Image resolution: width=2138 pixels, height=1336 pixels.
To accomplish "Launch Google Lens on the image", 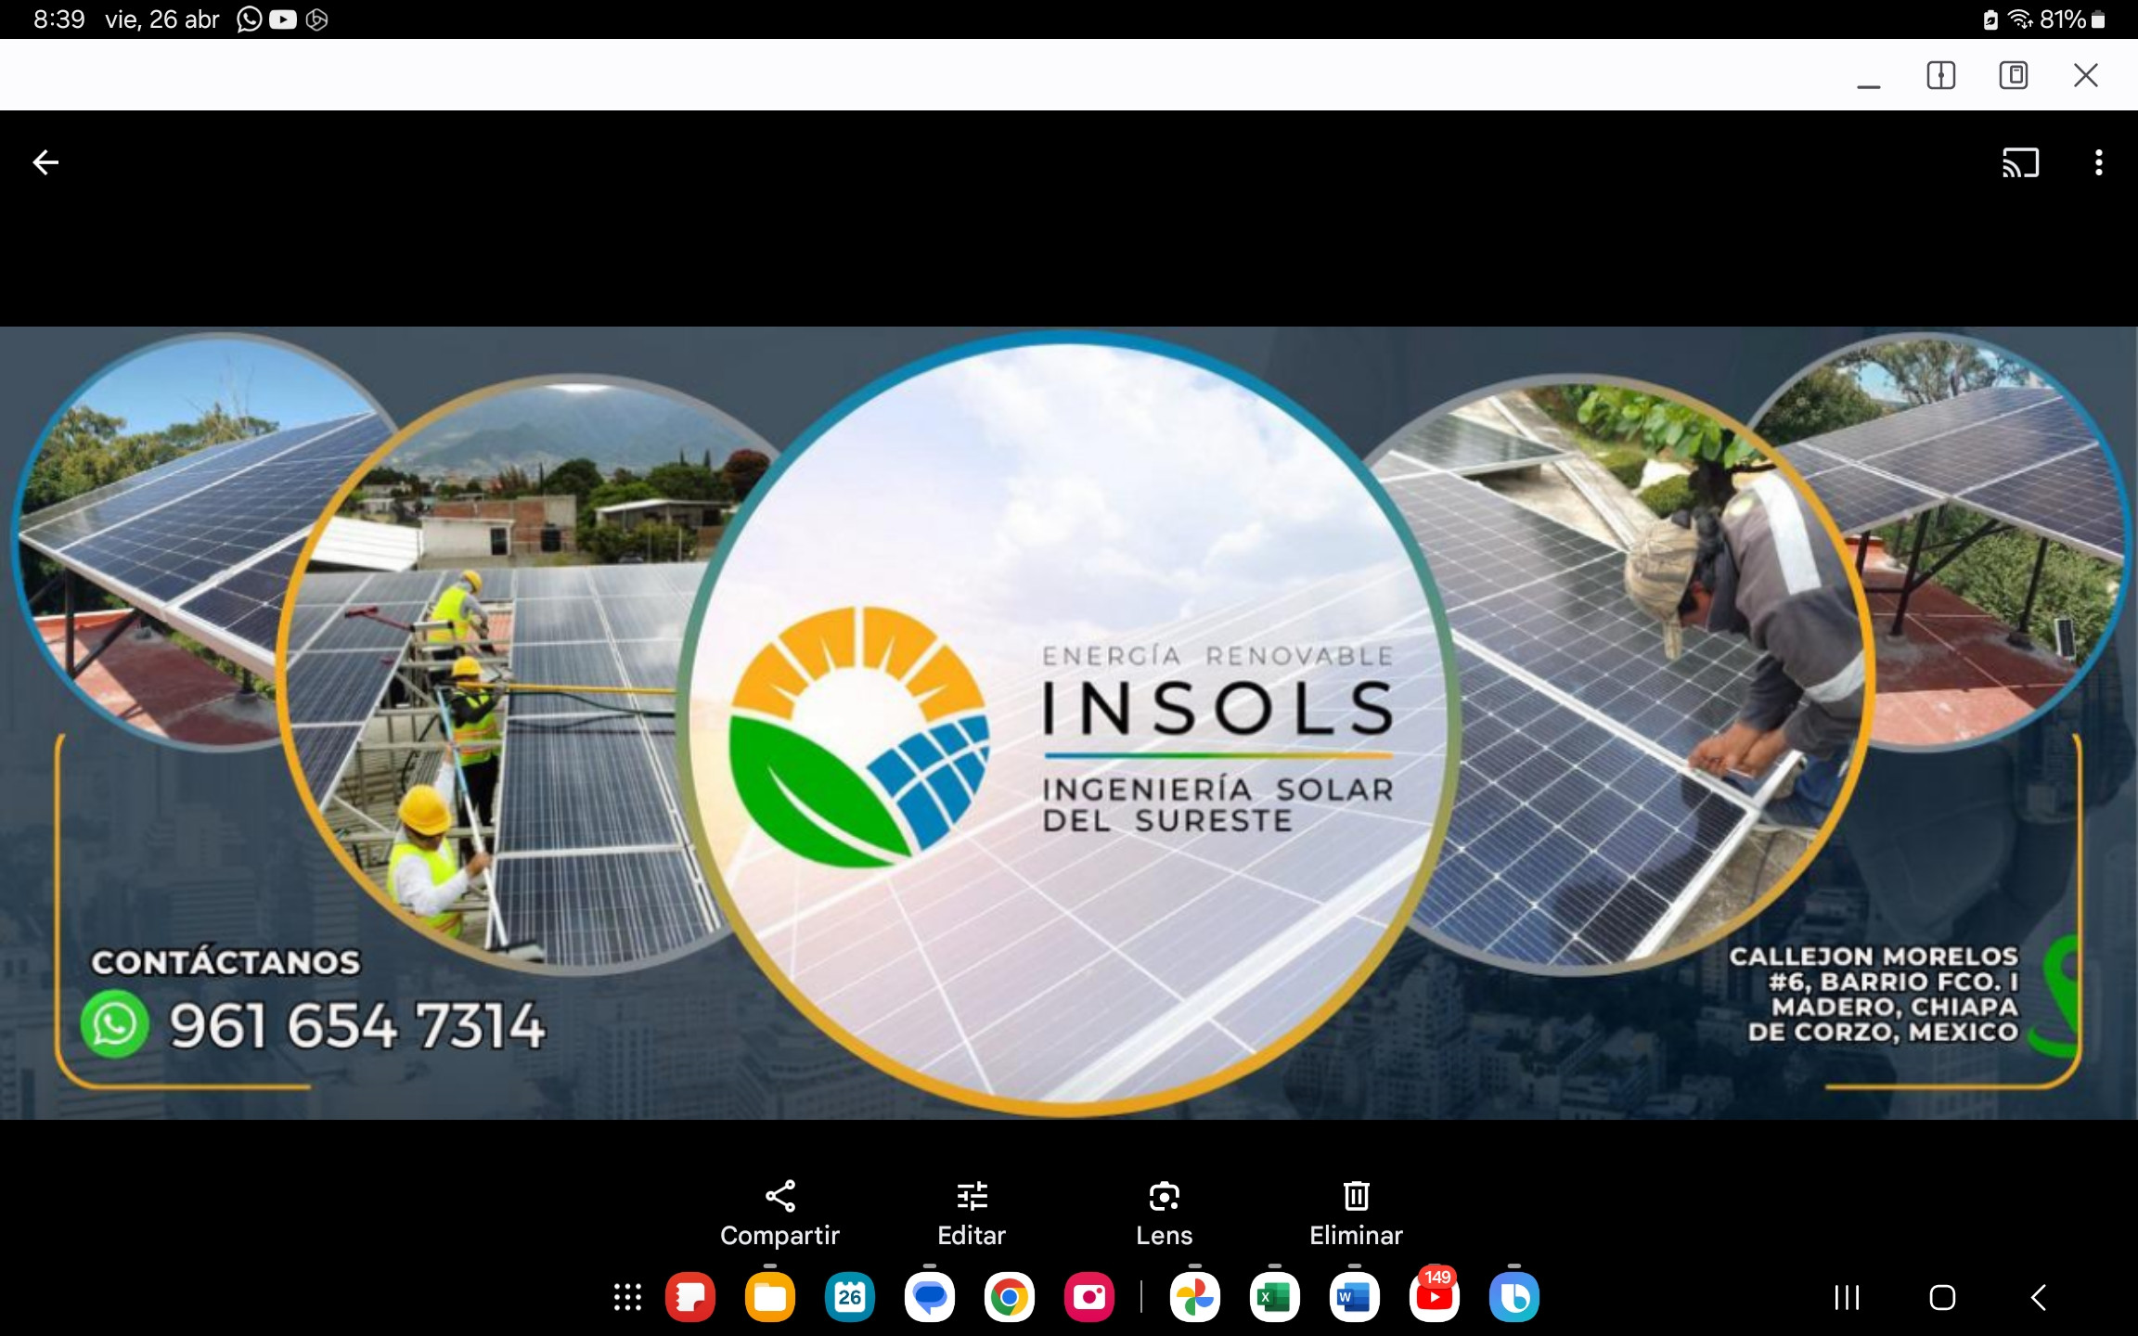I will [1164, 1213].
